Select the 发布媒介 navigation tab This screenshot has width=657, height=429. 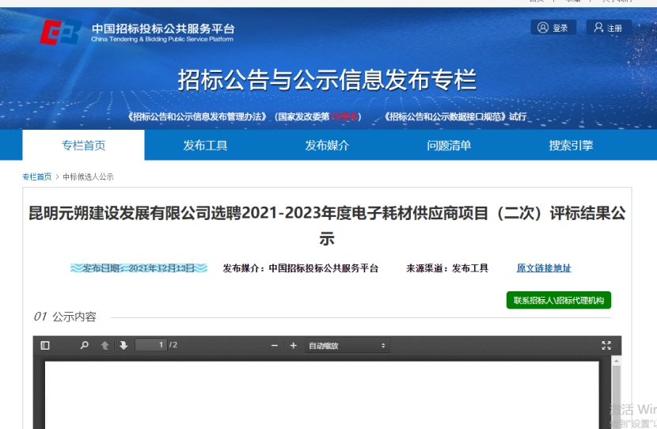click(327, 145)
